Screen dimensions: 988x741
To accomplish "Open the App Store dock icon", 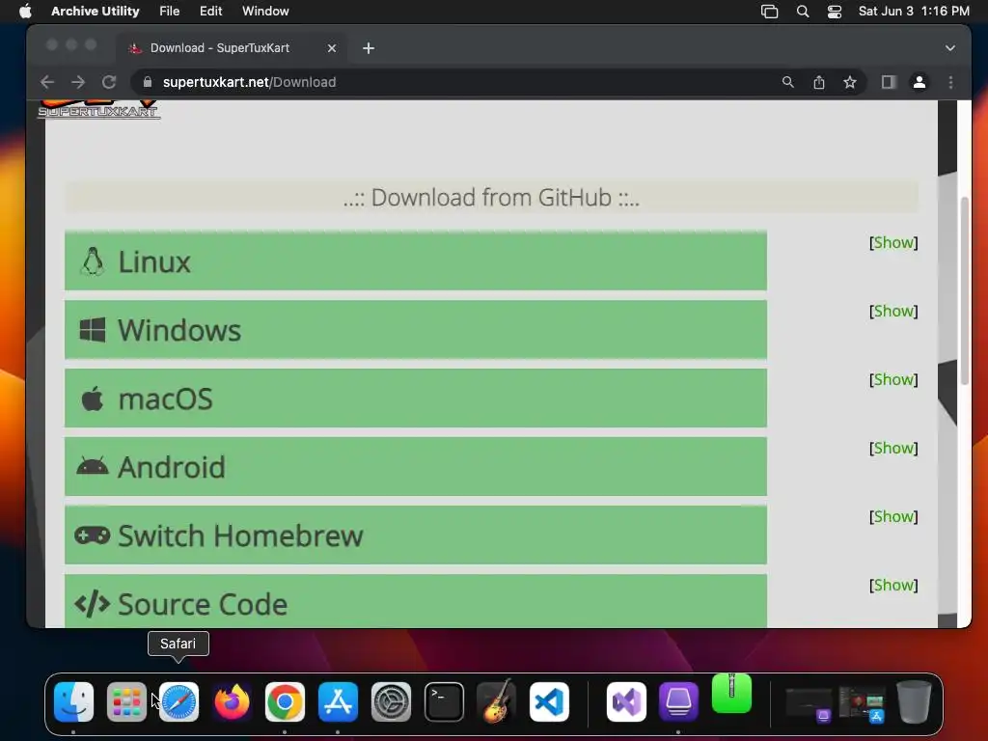I will click(x=338, y=702).
